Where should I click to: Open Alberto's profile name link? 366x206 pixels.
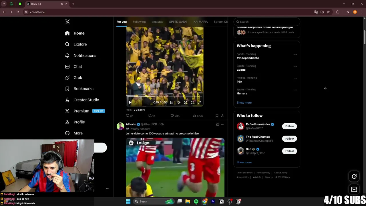tap(131, 124)
